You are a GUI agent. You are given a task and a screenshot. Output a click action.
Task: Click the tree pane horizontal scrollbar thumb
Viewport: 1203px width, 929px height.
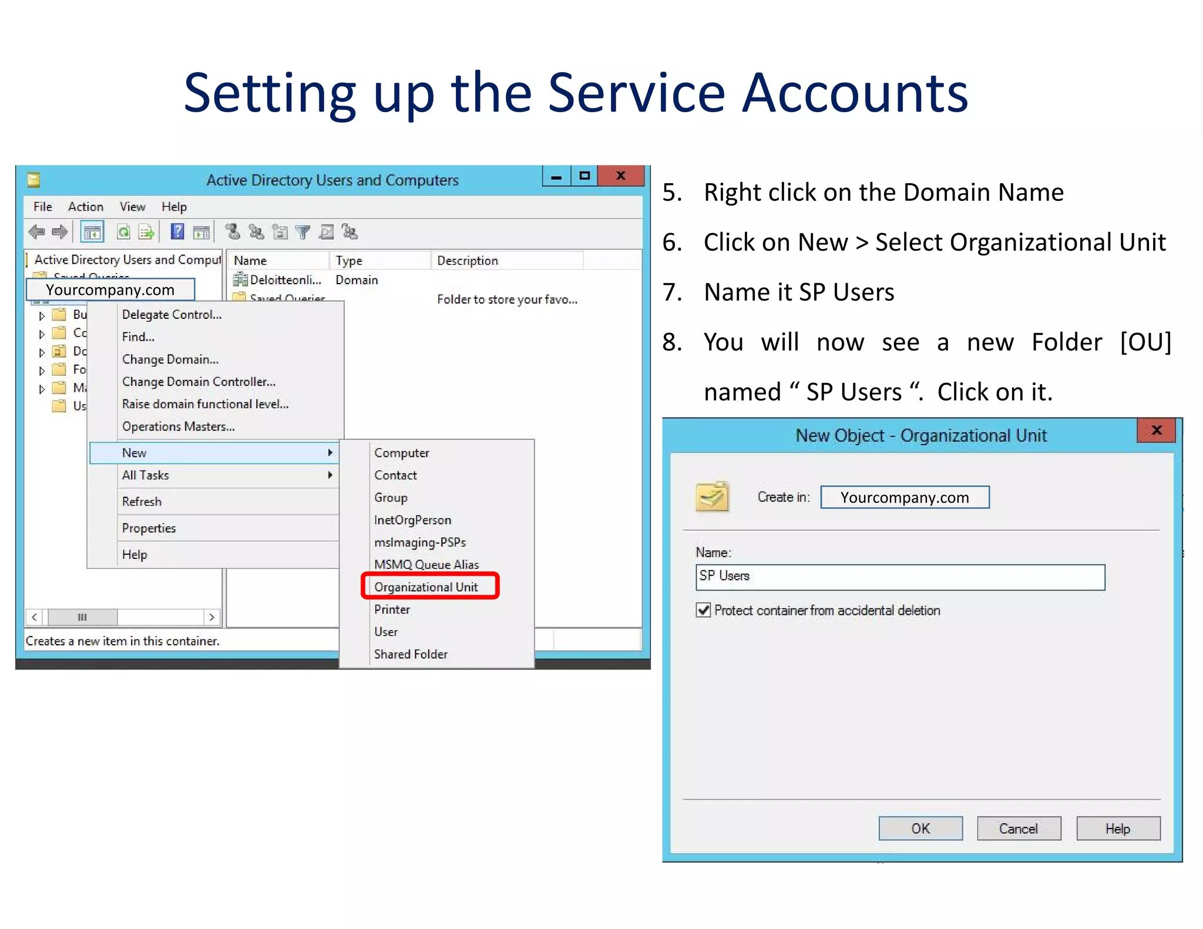pyautogui.click(x=82, y=617)
